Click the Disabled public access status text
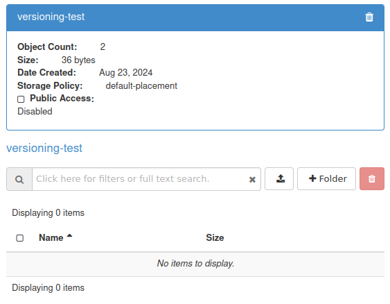The height and width of the screenshot is (304, 390). click(x=35, y=111)
